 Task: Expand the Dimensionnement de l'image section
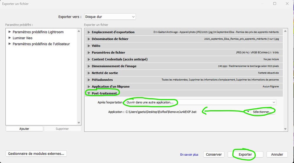(x=89, y=66)
